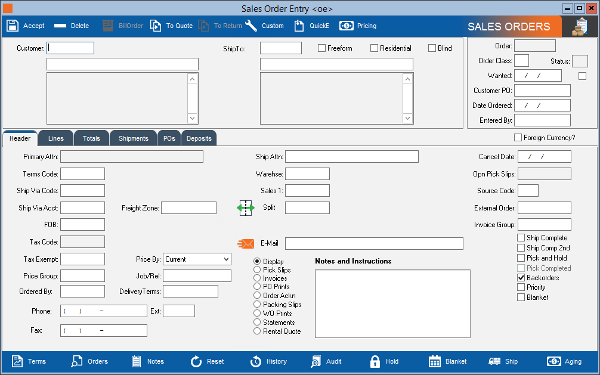Screen dimensions: 600x375
Task: Open the Aging view
Action: click(x=565, y=361)
